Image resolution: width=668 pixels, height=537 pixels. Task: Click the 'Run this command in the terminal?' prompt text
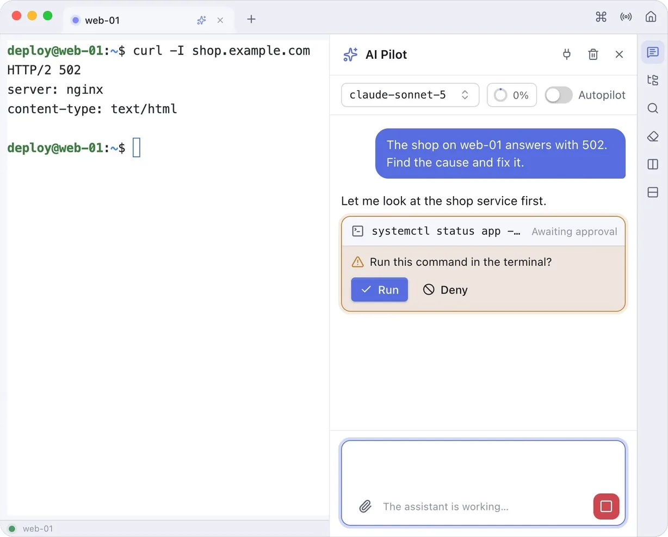461,262
